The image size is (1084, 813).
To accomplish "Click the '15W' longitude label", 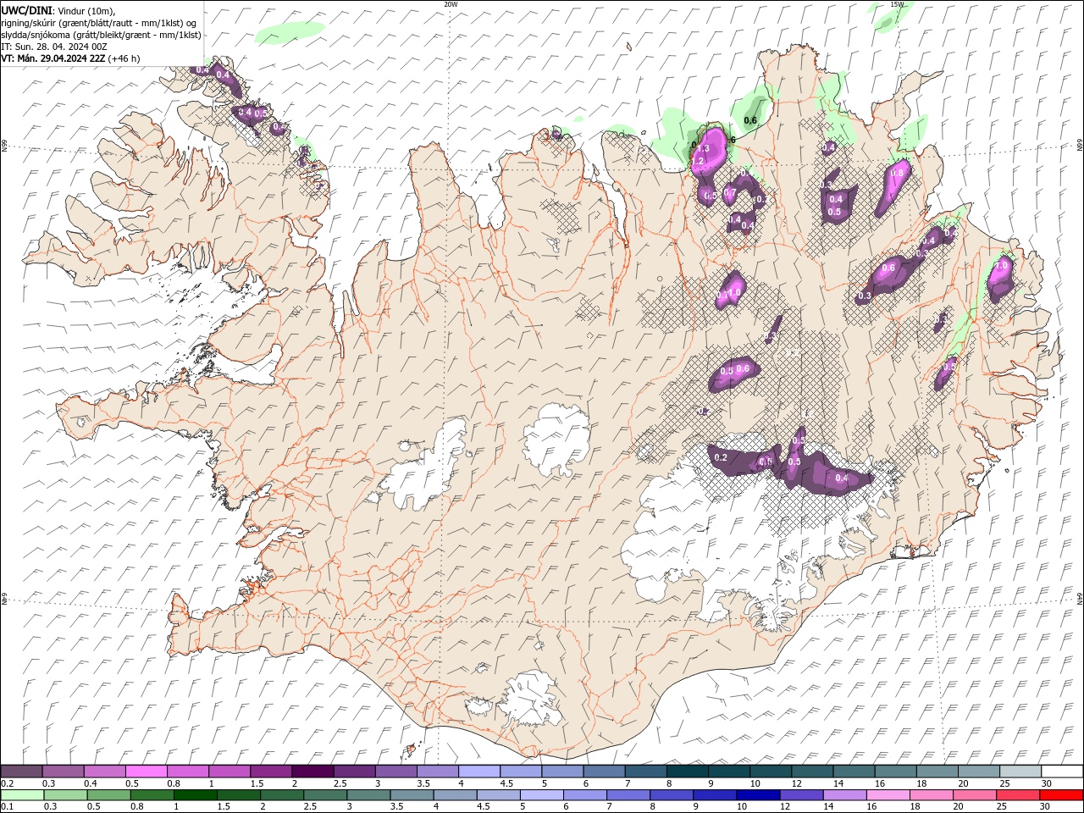I will coord(897,3).
